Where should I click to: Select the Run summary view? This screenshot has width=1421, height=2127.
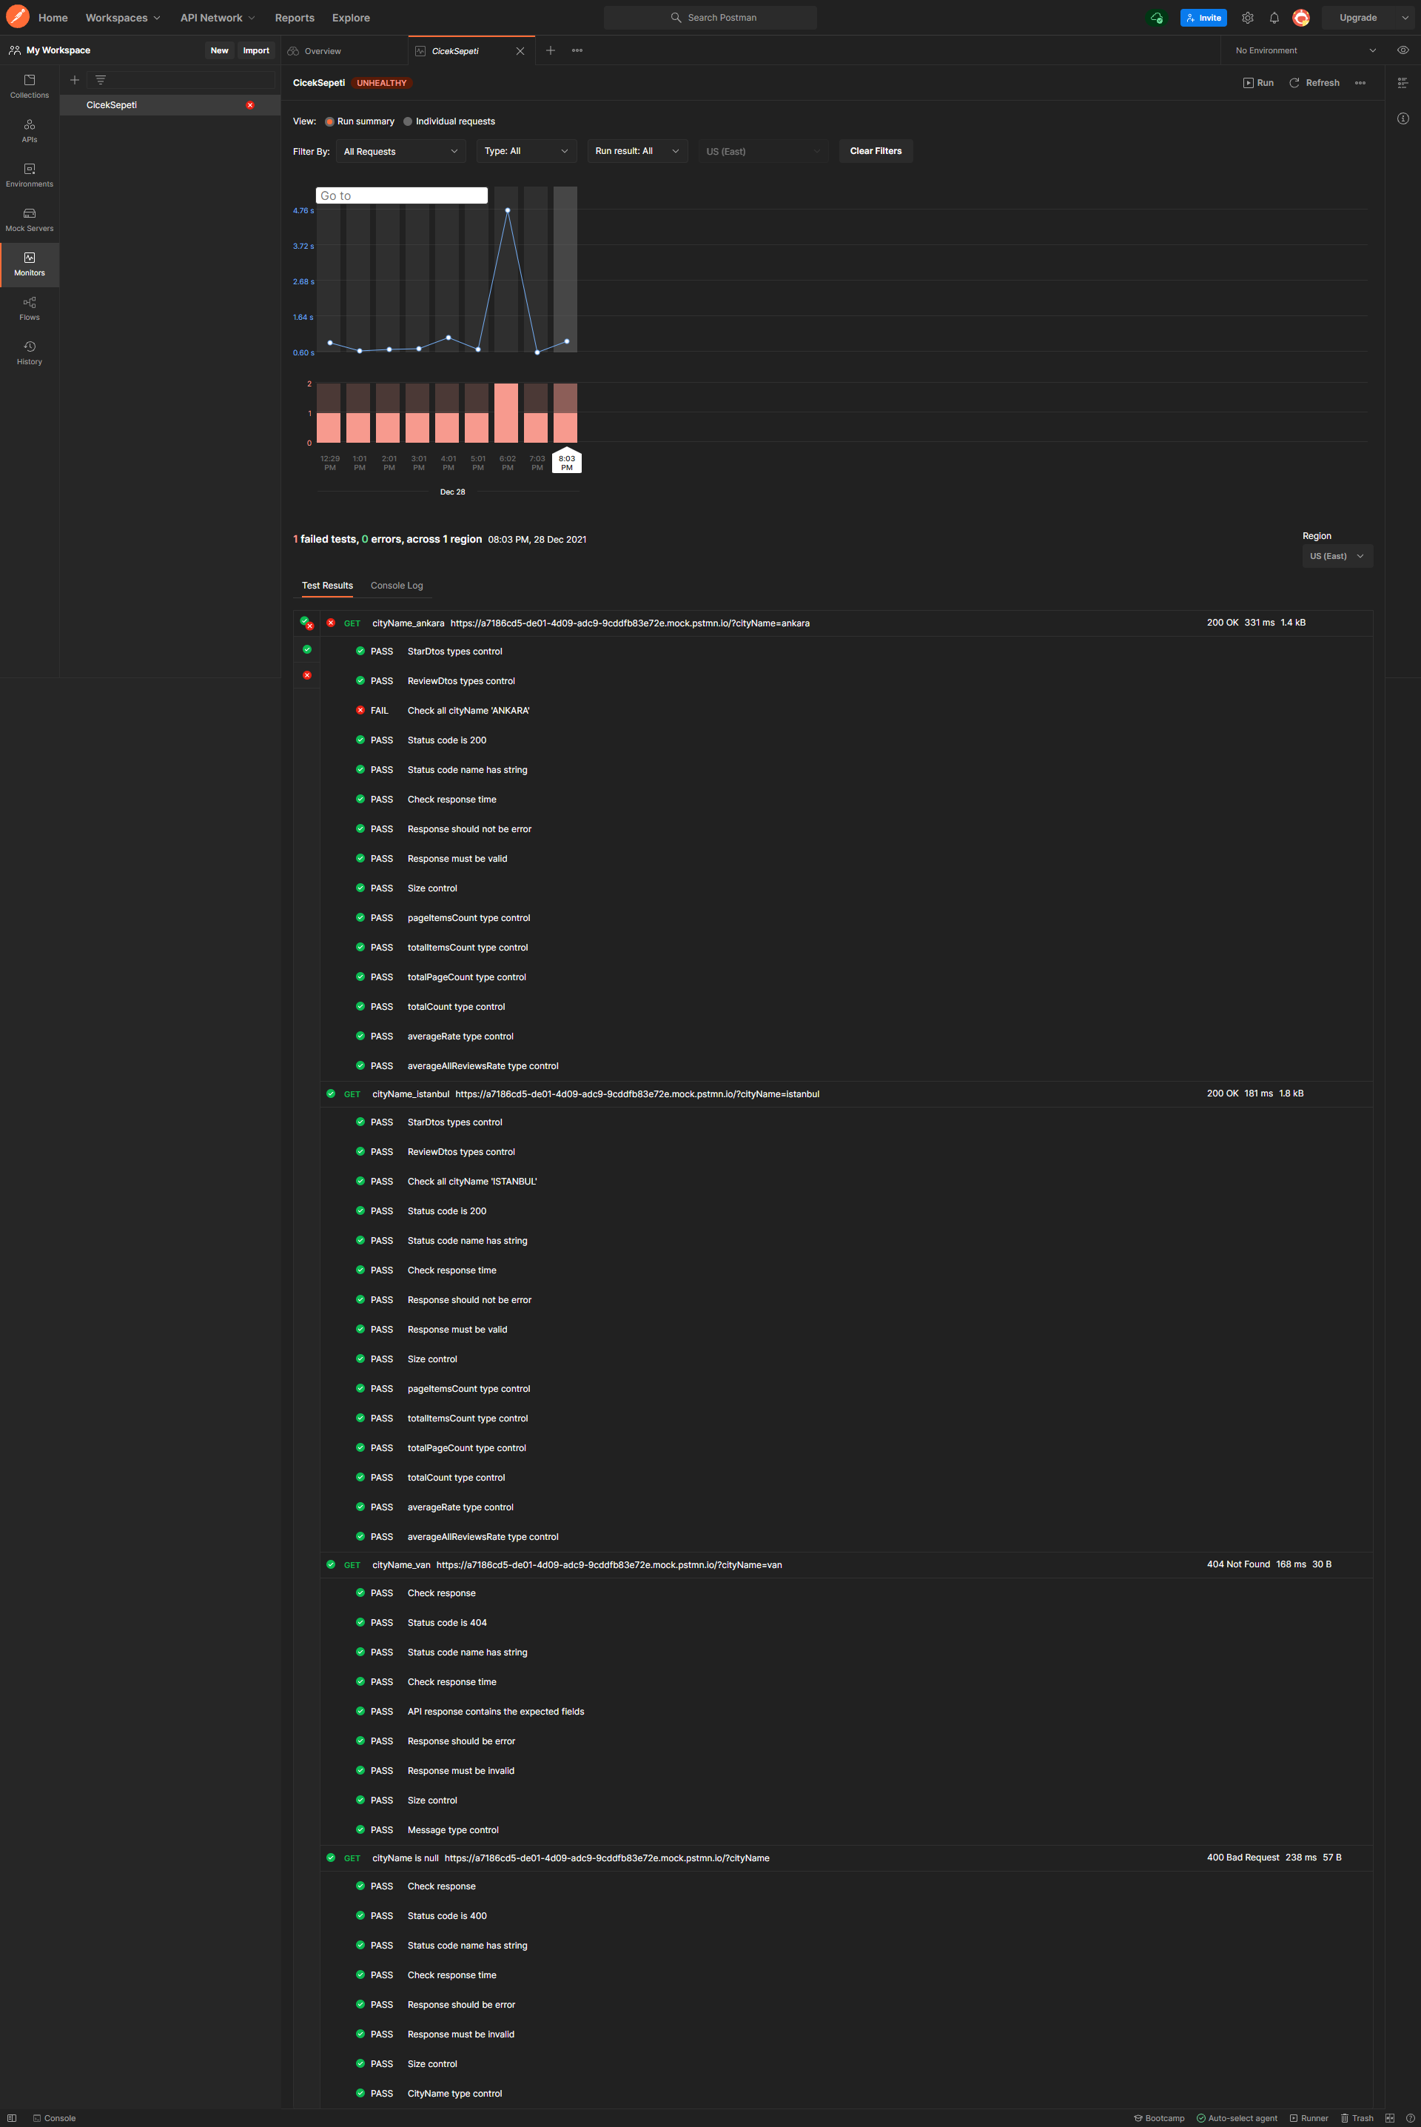click(360, 121)
